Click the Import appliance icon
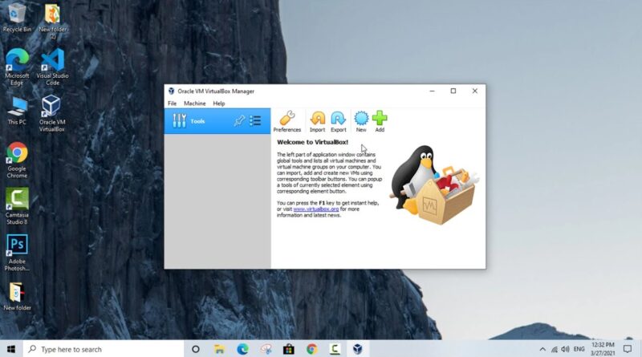Image resolution: width=642 pixels, height=357 pixels. tap(317, 121)
